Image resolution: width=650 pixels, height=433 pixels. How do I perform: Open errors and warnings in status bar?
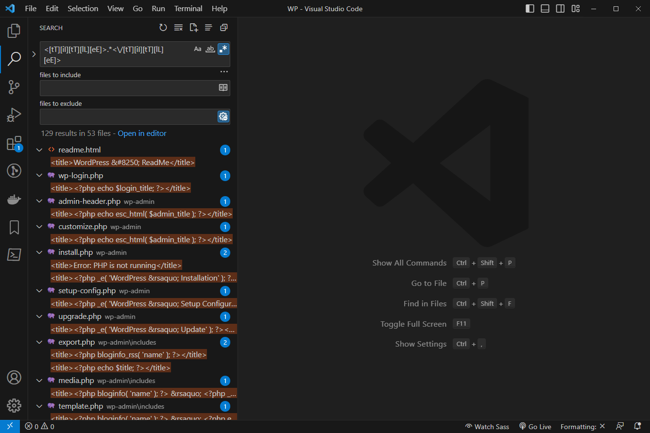point(40,427)
